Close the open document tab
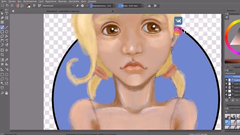The height and width of the screenshot is (135, 240). point(112,11)
